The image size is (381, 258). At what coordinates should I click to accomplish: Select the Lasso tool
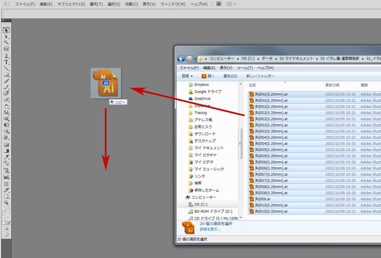click(7, 48)
